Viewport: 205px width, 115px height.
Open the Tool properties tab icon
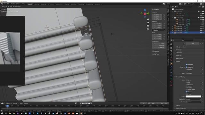click(171, 44)
